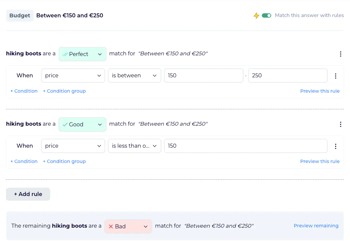Click the '+ Add rule' button
The width and height of the screenshot is (350, 251).
pos(28,194)
